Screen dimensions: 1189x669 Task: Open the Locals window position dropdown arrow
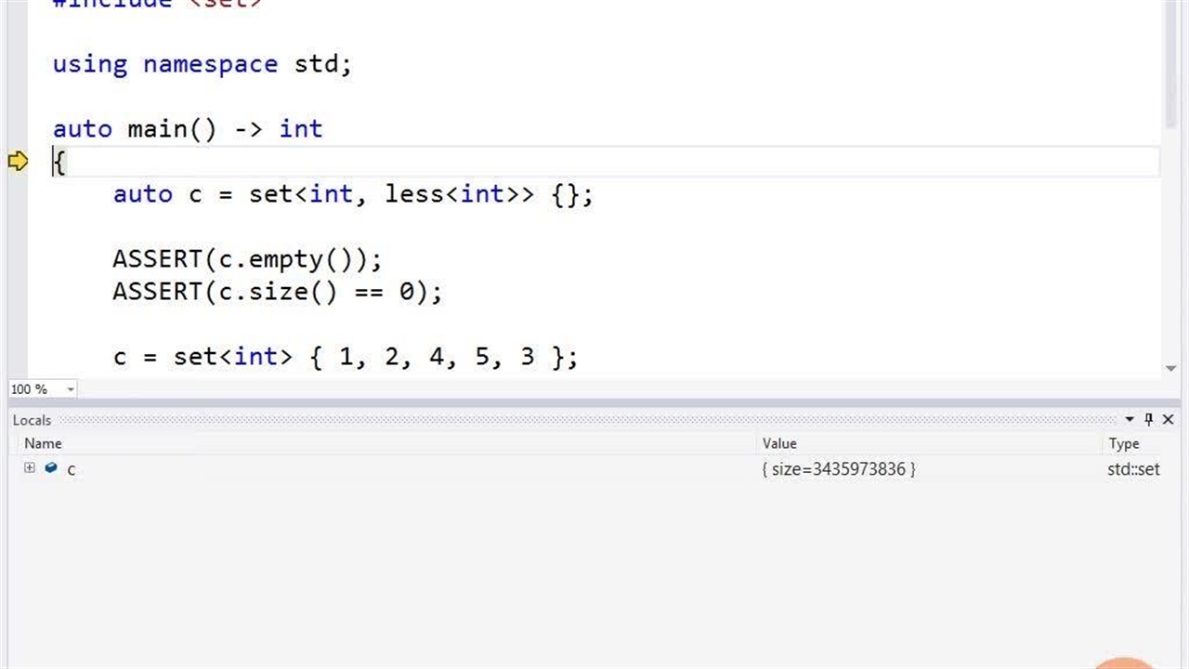click(1130, 420)
